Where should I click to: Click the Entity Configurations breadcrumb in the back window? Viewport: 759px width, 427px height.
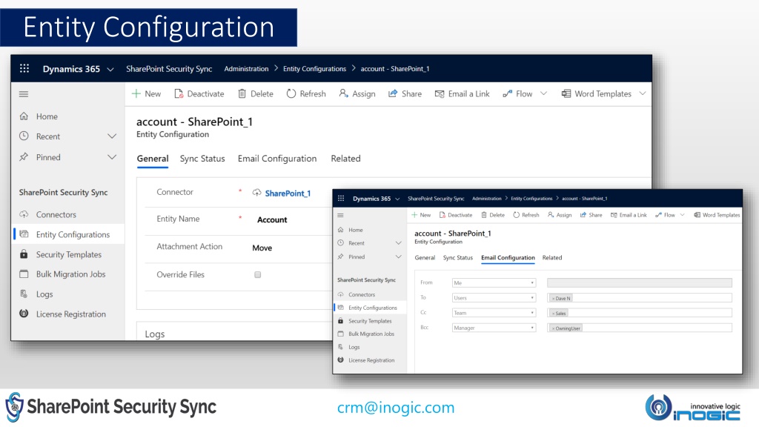tap(314, 69)
